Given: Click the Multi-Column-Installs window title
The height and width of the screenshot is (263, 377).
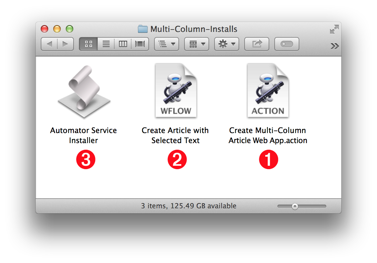Looking at the screenshot, I should click(x=194, y=29).
